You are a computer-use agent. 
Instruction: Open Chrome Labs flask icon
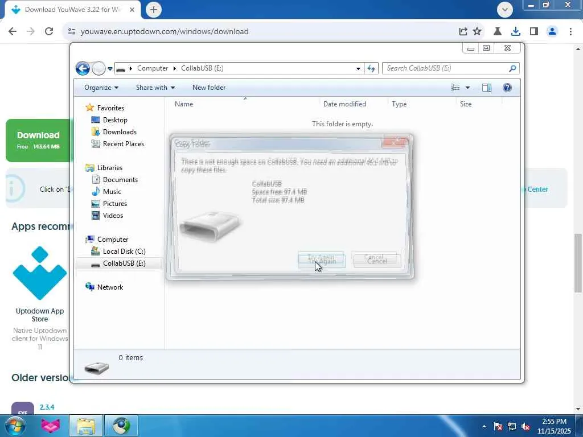(498, 32)
